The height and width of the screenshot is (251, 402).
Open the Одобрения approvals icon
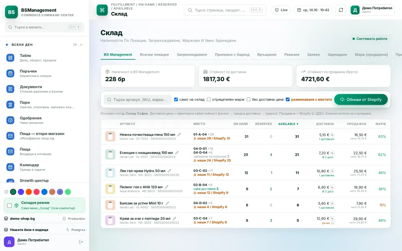coord(10,120)
